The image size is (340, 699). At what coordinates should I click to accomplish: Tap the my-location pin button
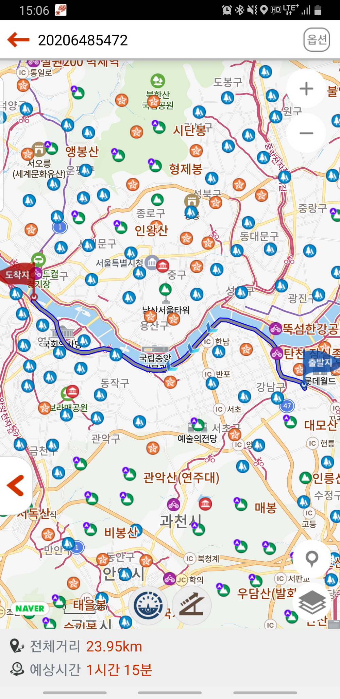pyautogui.click(x=312, y=559)
